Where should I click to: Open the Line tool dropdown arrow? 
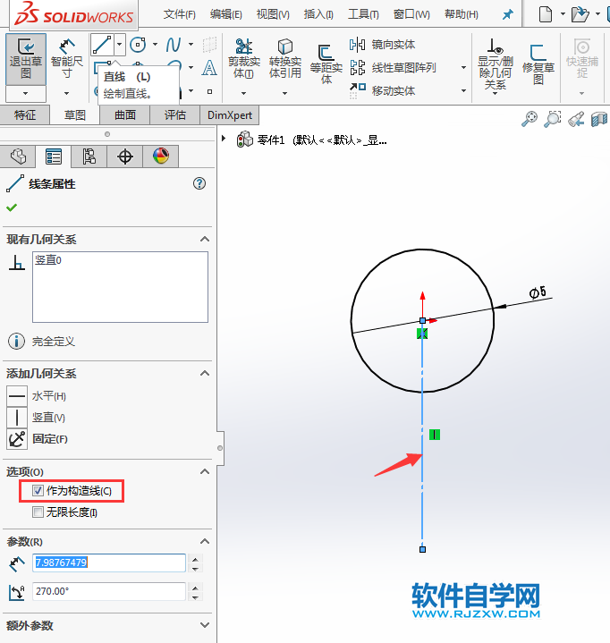119,45
